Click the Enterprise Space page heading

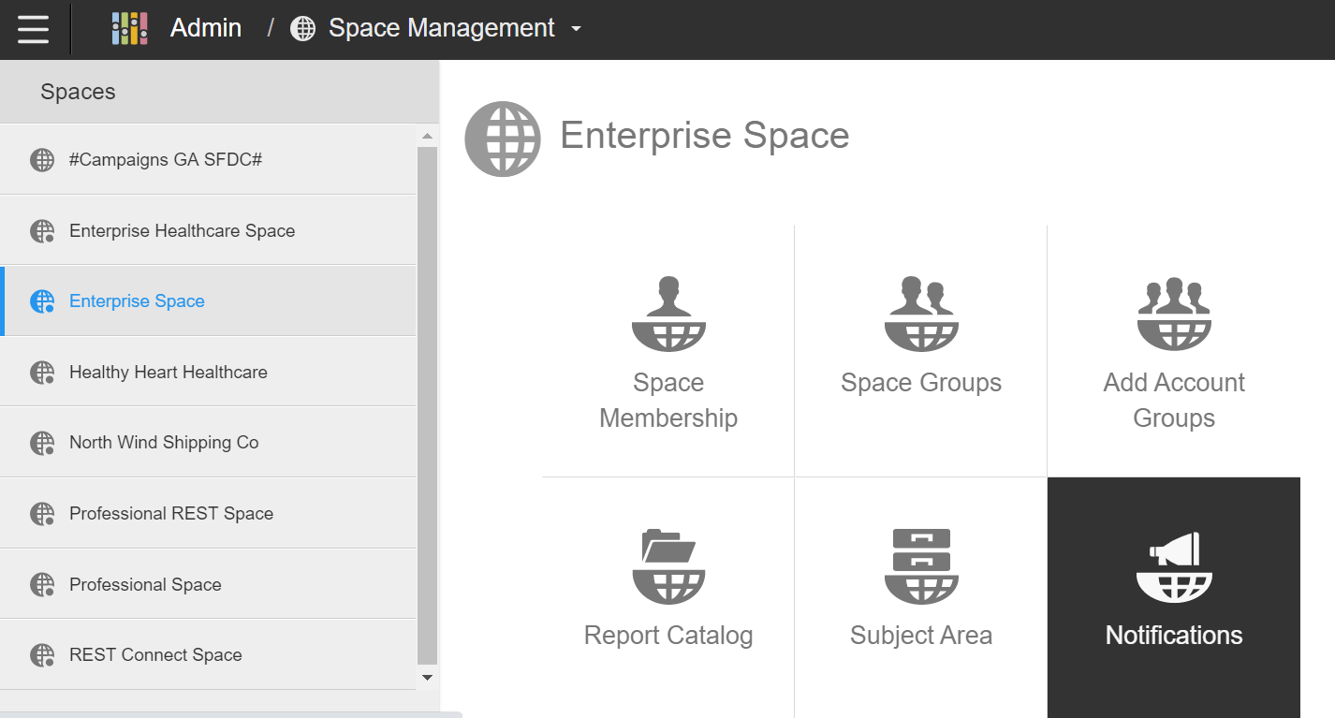pos(705,136)
